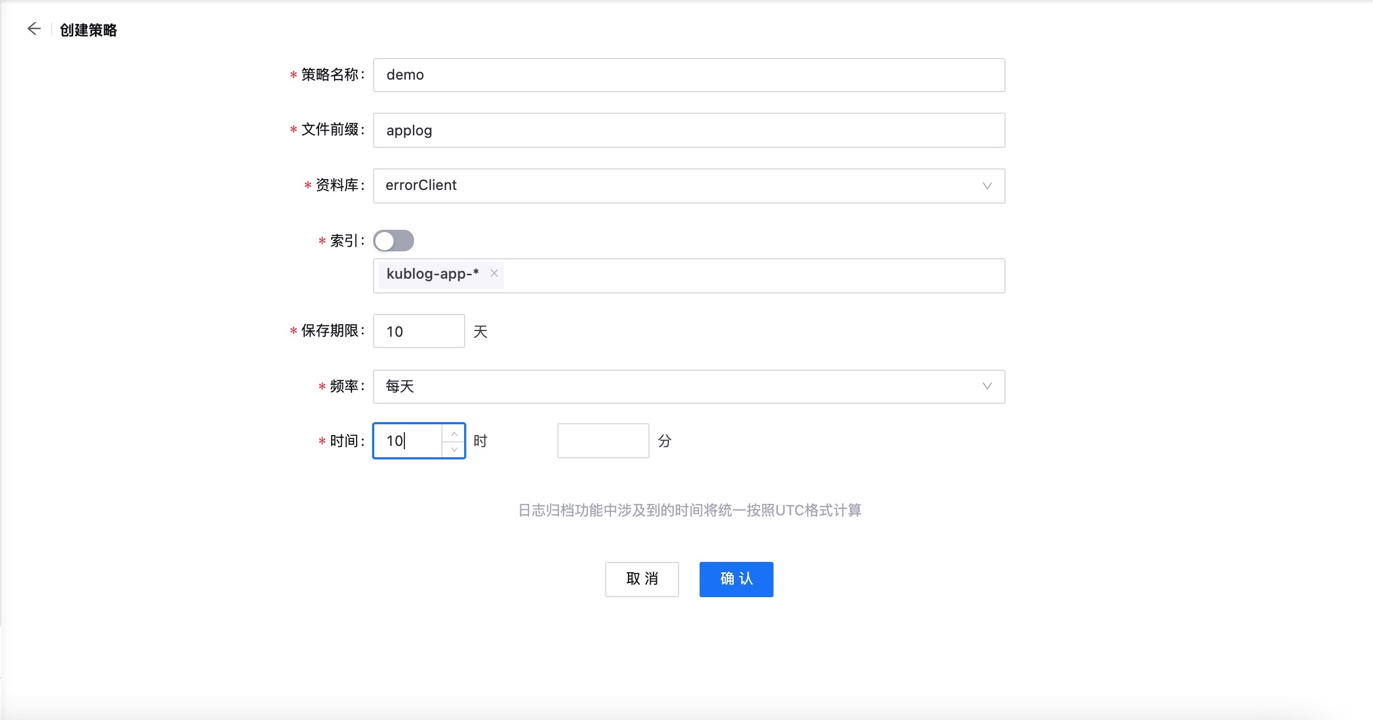Decrease the hour value with the down arrow
The height and width of the screenshot is (720, 1373).
pos(454,449)
